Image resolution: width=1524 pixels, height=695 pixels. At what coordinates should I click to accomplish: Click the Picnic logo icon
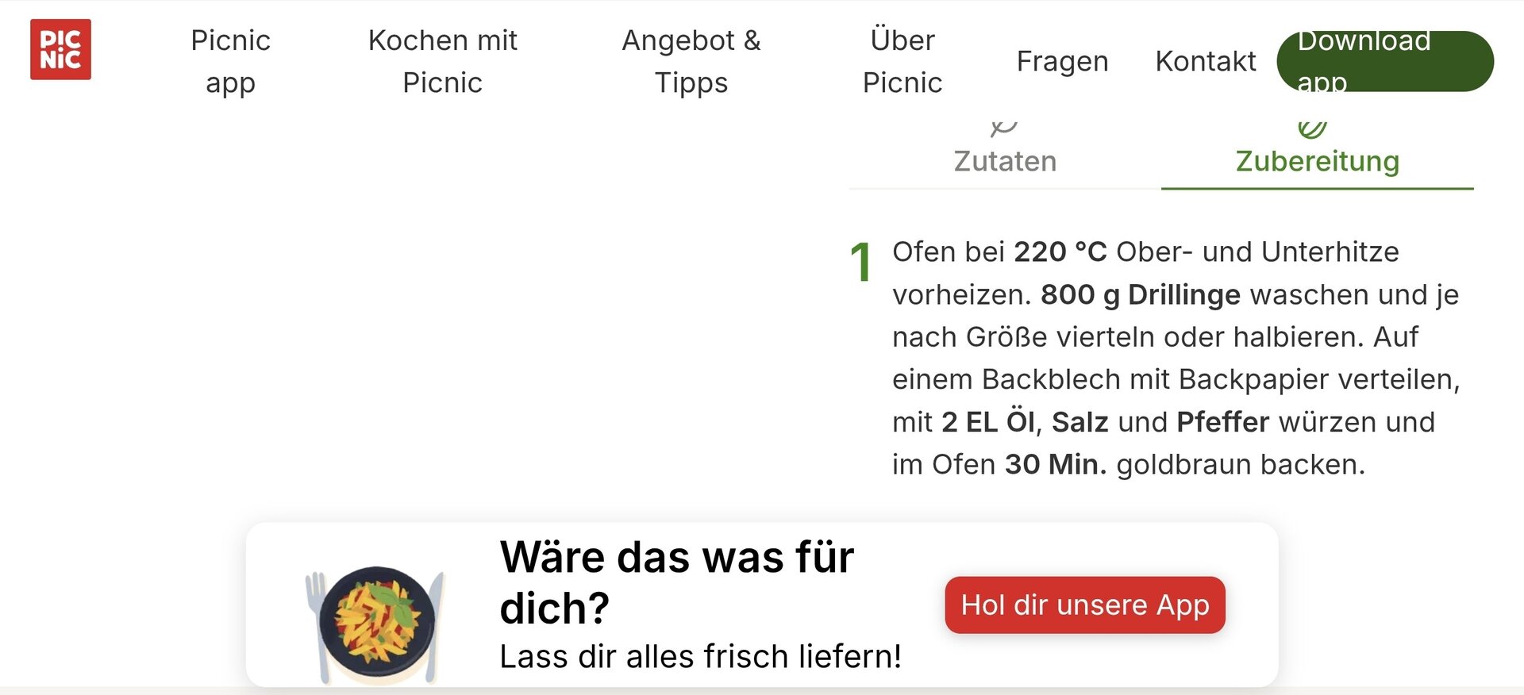pos(60,49)
